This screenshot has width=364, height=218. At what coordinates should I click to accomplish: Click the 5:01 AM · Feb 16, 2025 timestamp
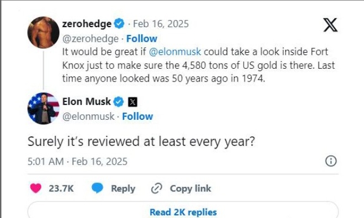tap(78, 161)
